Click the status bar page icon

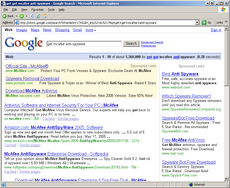(4, 185)
